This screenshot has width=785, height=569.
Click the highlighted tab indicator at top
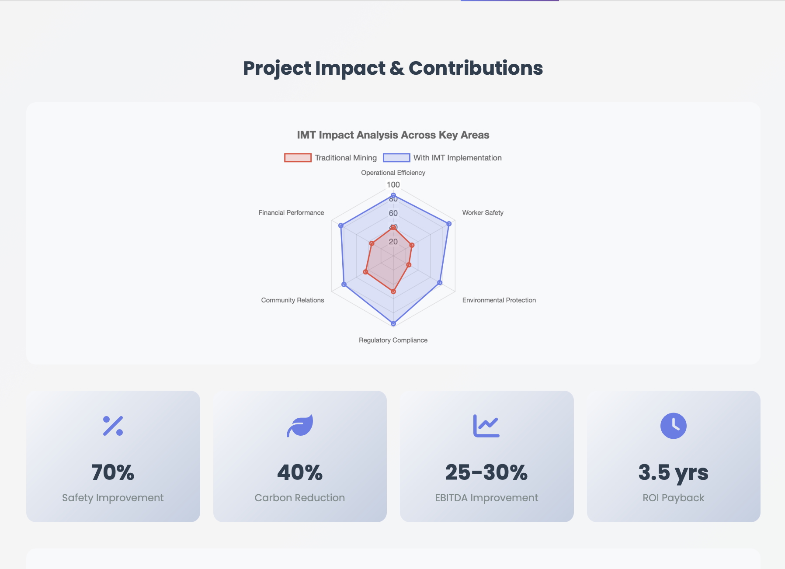click(x=510, y=1)
